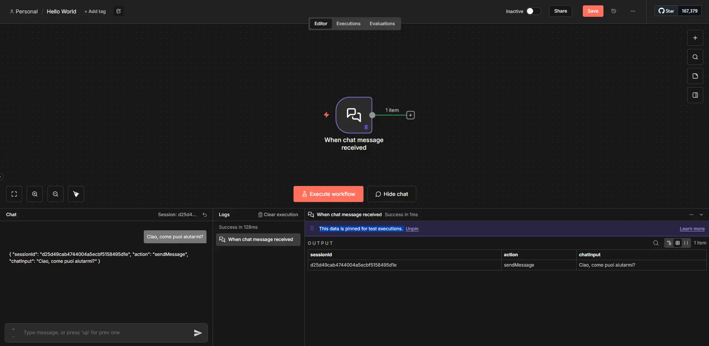Send the chat message with arrow icon
The width and height of the screenshot is (709, 346).
click(x=198, y=333)
